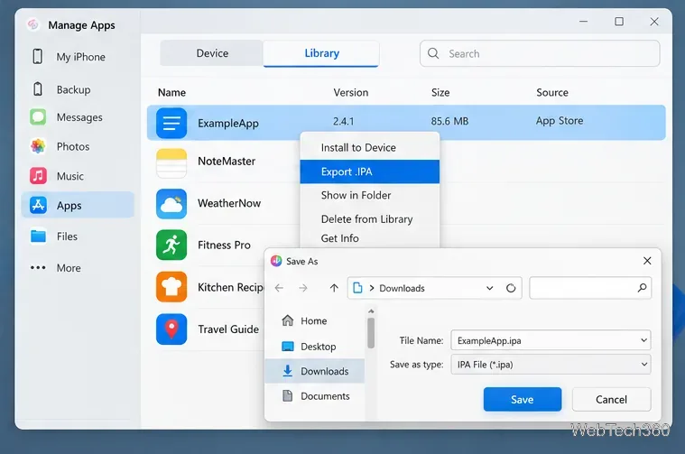Click the Travel Guide map pin icon
The height and width of the screenshot is (454, 685).
point(171,329)
